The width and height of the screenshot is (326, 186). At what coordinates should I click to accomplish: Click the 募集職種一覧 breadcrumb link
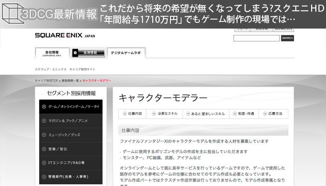[70, 81]
